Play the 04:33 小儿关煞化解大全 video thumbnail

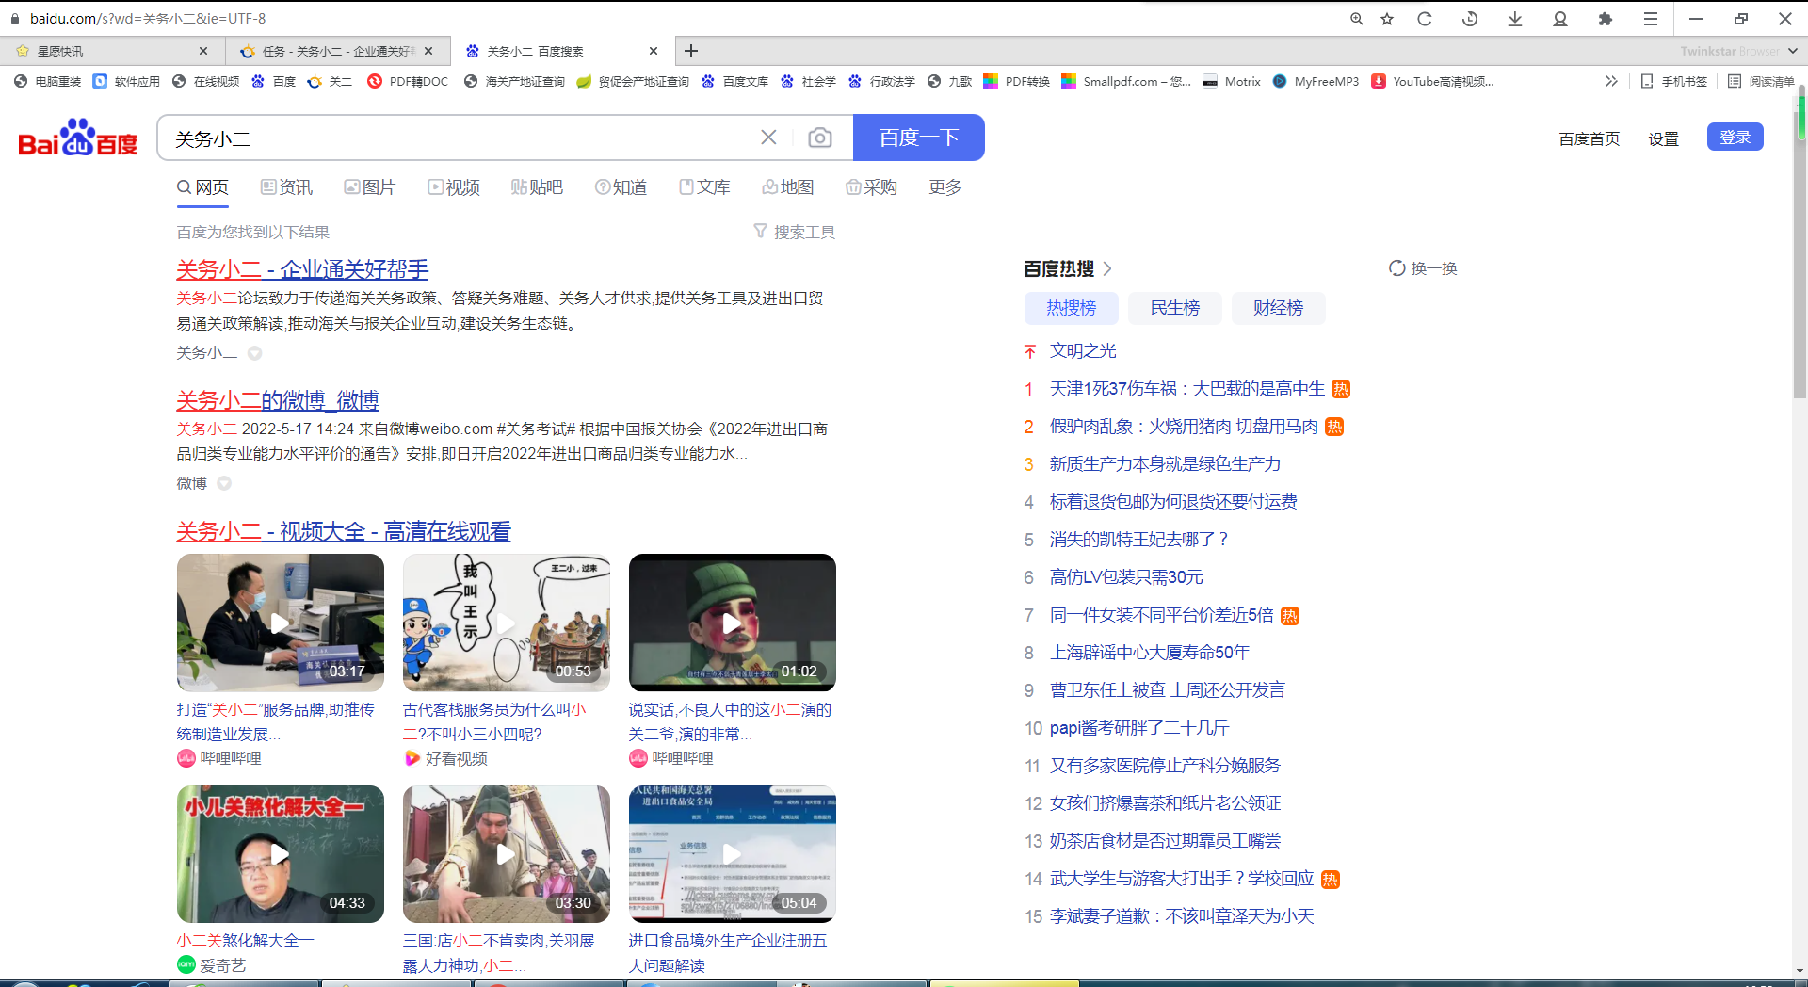click(281, 854)
